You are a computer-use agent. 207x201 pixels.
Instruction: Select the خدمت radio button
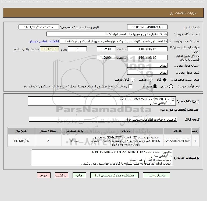coord(151,80)
